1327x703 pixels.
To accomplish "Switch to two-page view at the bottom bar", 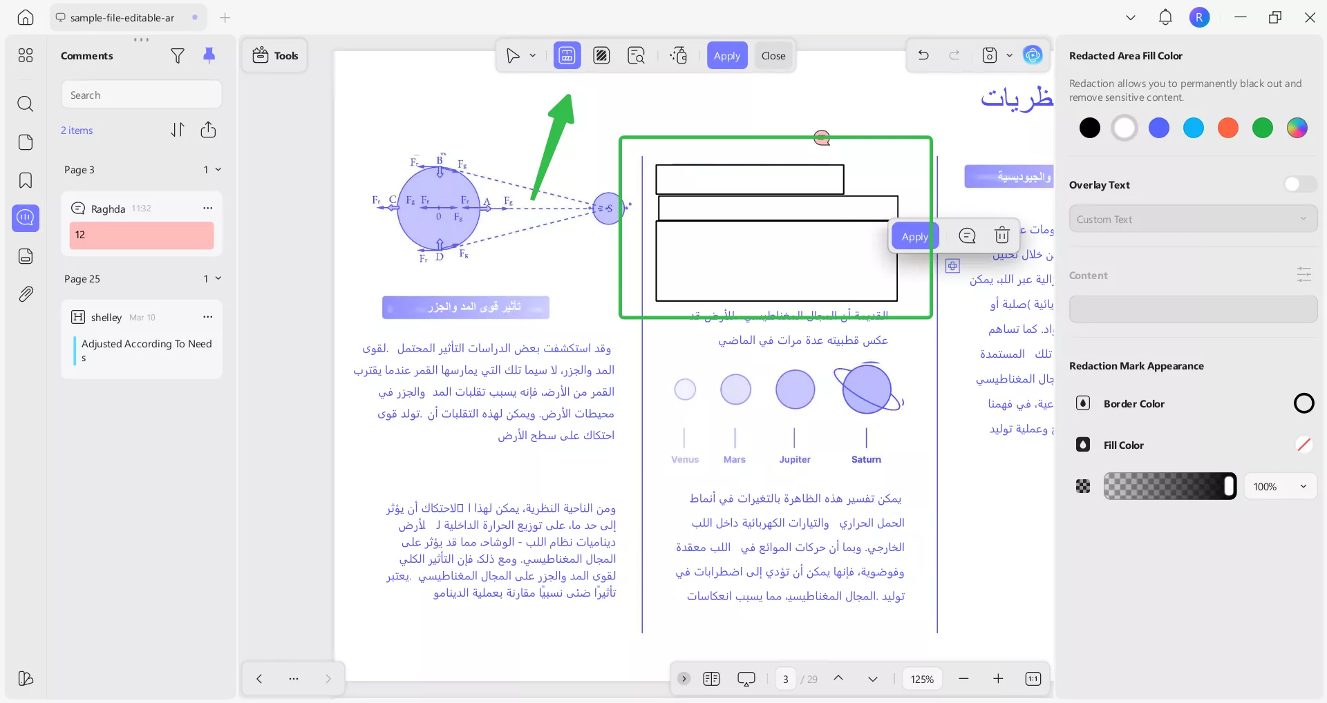I will pos(712,679).
